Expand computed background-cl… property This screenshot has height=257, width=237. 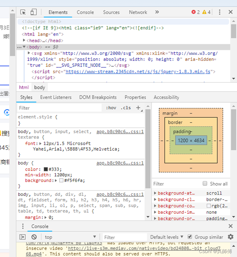pos(155,200)
